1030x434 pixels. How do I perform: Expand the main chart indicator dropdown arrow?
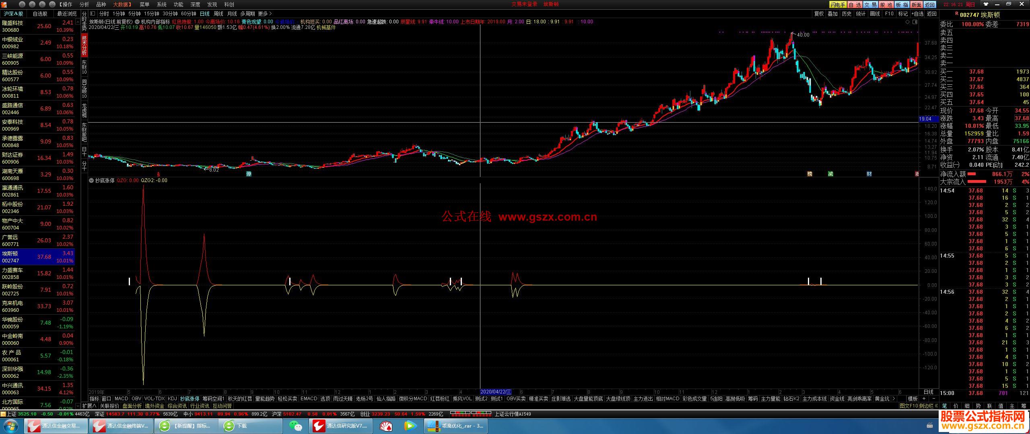[x=137, y=22]
